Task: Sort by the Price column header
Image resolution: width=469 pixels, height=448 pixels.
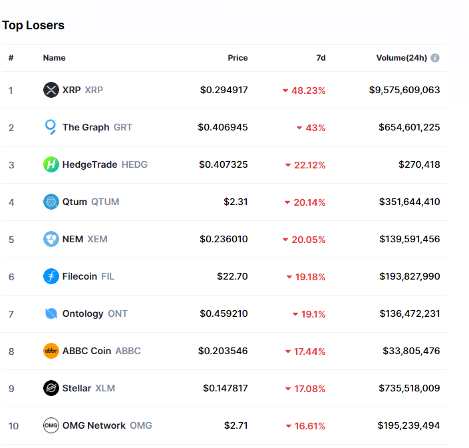Action: tap(237, 58)
